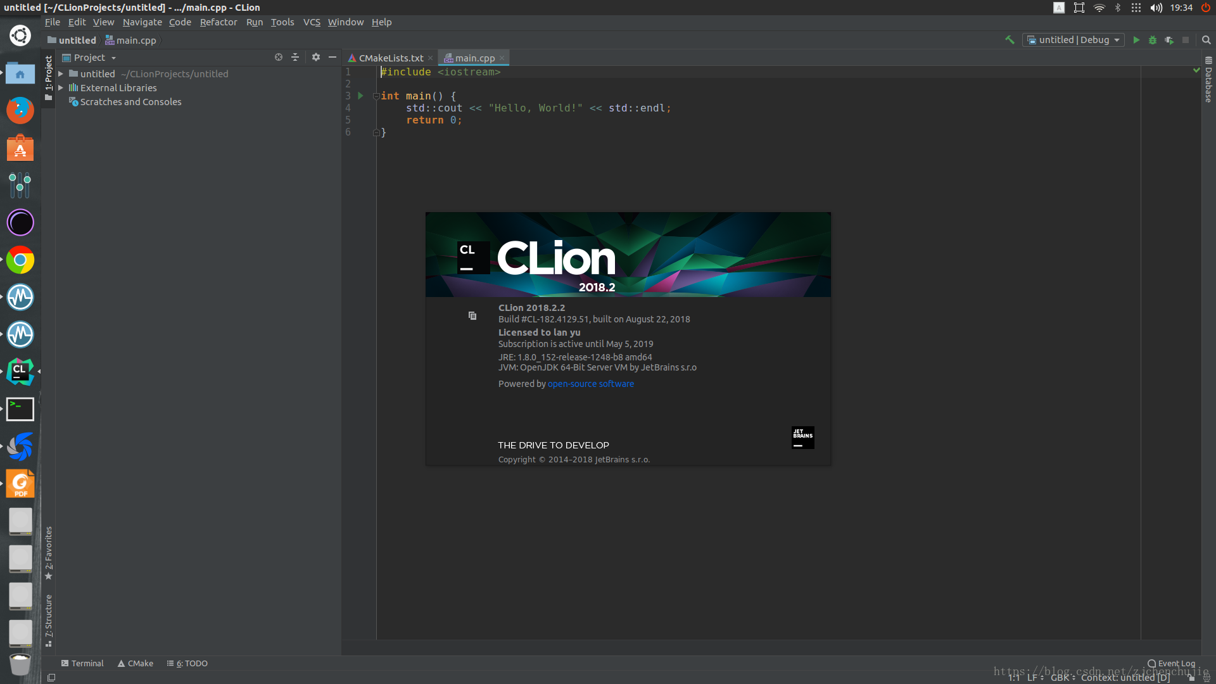Open the VCS menu

click(312, 22)
